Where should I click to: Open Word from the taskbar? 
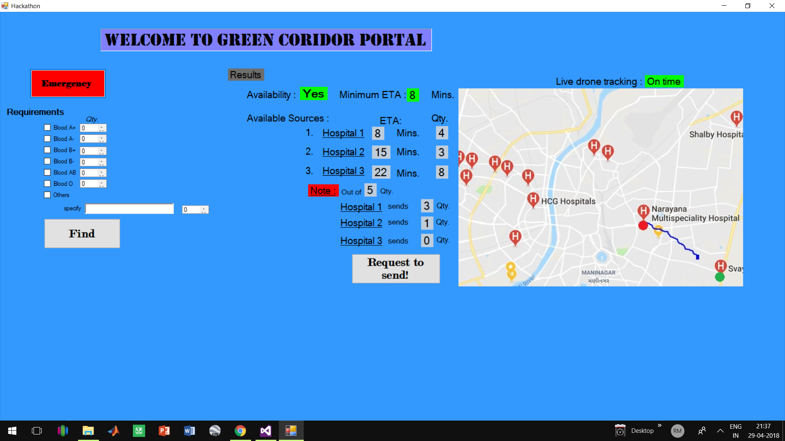190,431
